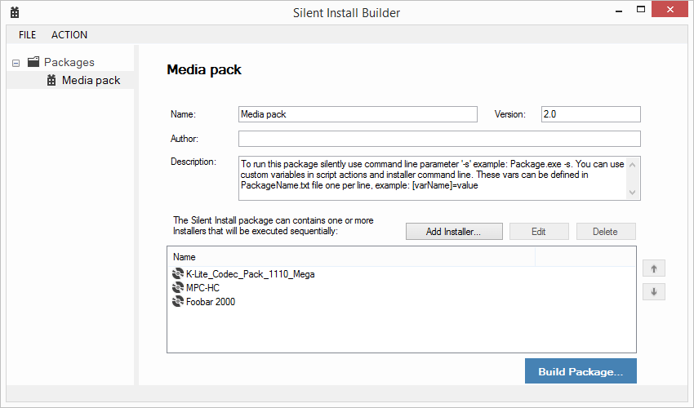Image resolution: width=694 pixels, height=408 pixels.
Task: Move installer up with the arrow button
Action: [653, 268]
